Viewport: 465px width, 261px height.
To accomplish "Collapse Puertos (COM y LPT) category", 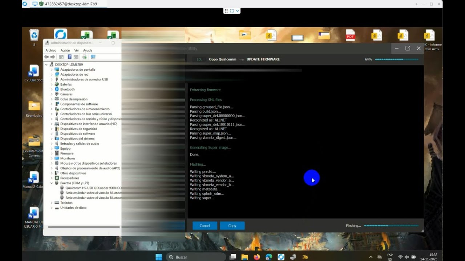I will click(x=52, y=183).
